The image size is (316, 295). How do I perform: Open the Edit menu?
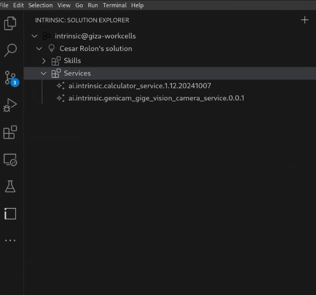[18, 5]
